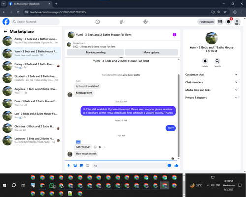
Task: Open the Elizabeth conversation
Action: coord(31,78)
